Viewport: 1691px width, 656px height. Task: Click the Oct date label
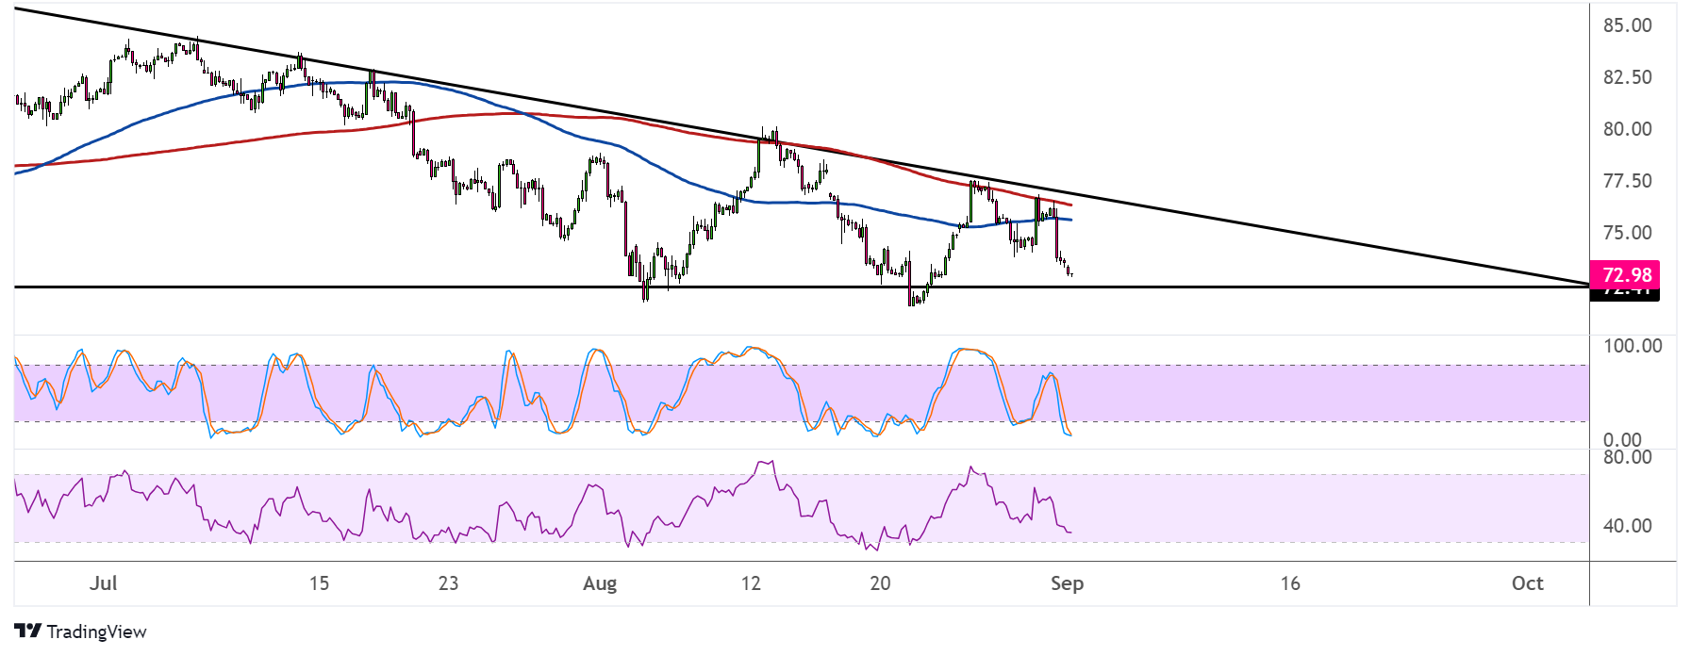1528,583
